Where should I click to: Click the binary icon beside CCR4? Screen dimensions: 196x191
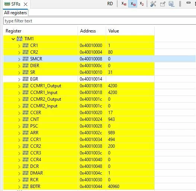click(x=25, y=160)
